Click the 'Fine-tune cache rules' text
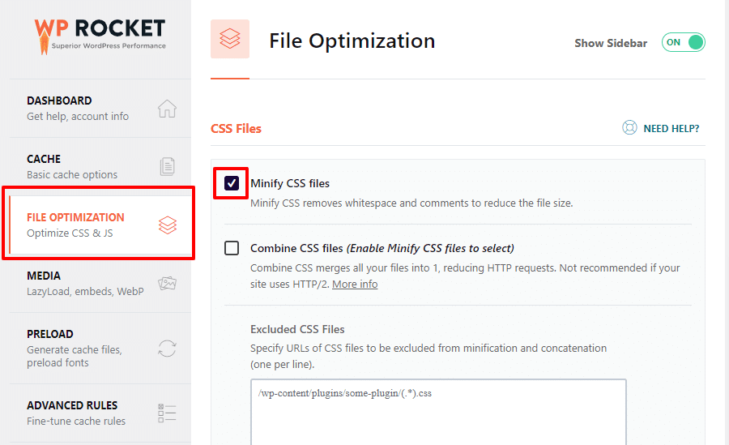Image resolution: width=729 pixels, height=445 pixels. (x=76, y=421)
